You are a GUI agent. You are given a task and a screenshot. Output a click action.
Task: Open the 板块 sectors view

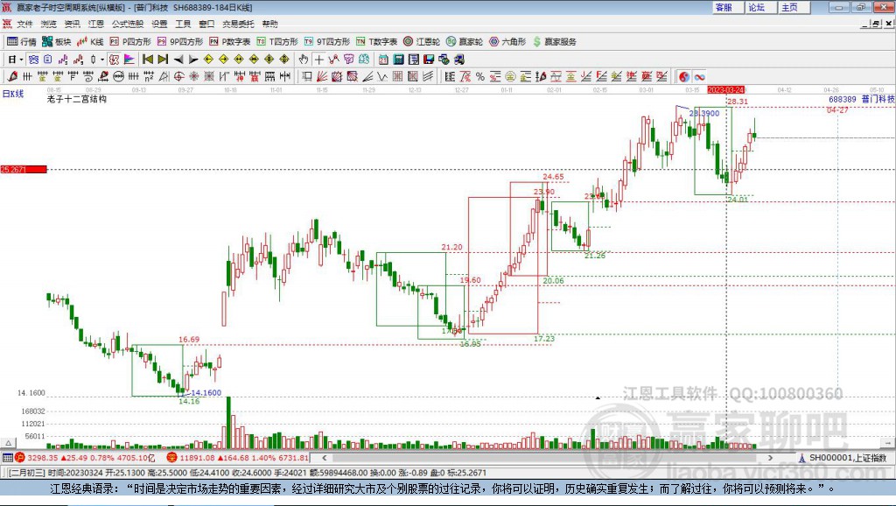coord(57,42)
